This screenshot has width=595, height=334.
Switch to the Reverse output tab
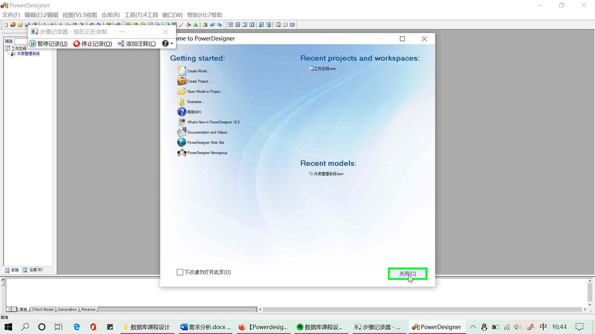(x=88, y=309)
